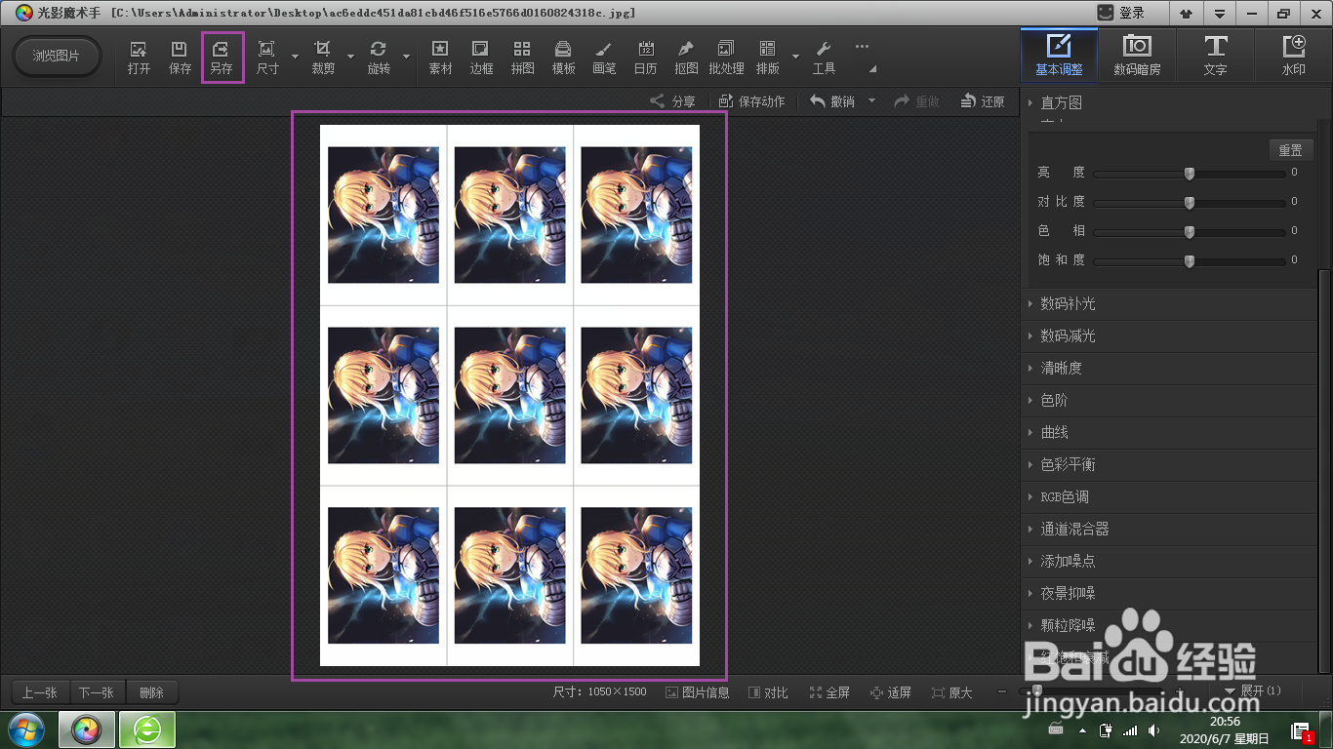The width and height of the screenshot is (1333, 749).
Task: Switch to the 基本调整 tab
Action: point(1059,55)
